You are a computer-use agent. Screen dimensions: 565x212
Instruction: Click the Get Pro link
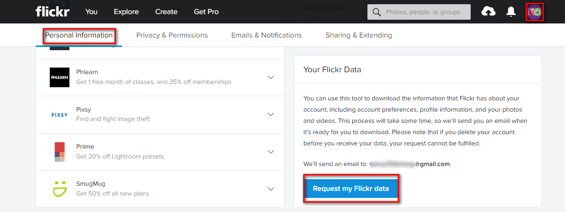point(206,12)
